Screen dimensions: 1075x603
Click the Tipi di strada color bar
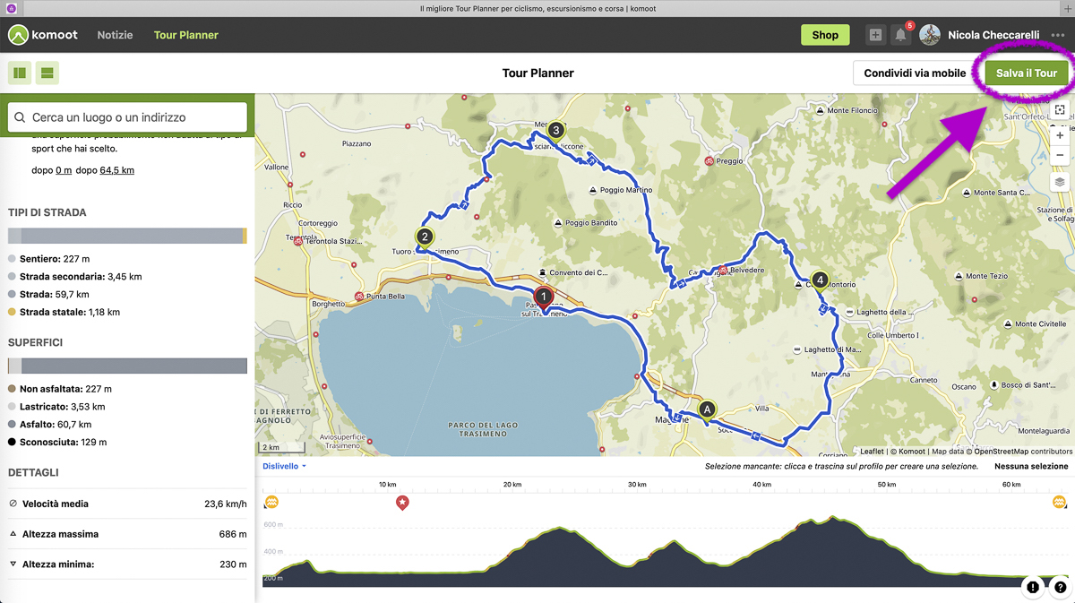[127, 236]
